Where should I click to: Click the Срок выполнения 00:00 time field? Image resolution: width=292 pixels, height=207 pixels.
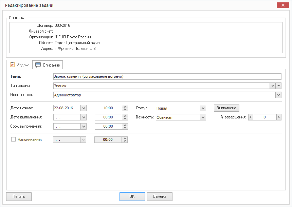click(x=108, y=126)
